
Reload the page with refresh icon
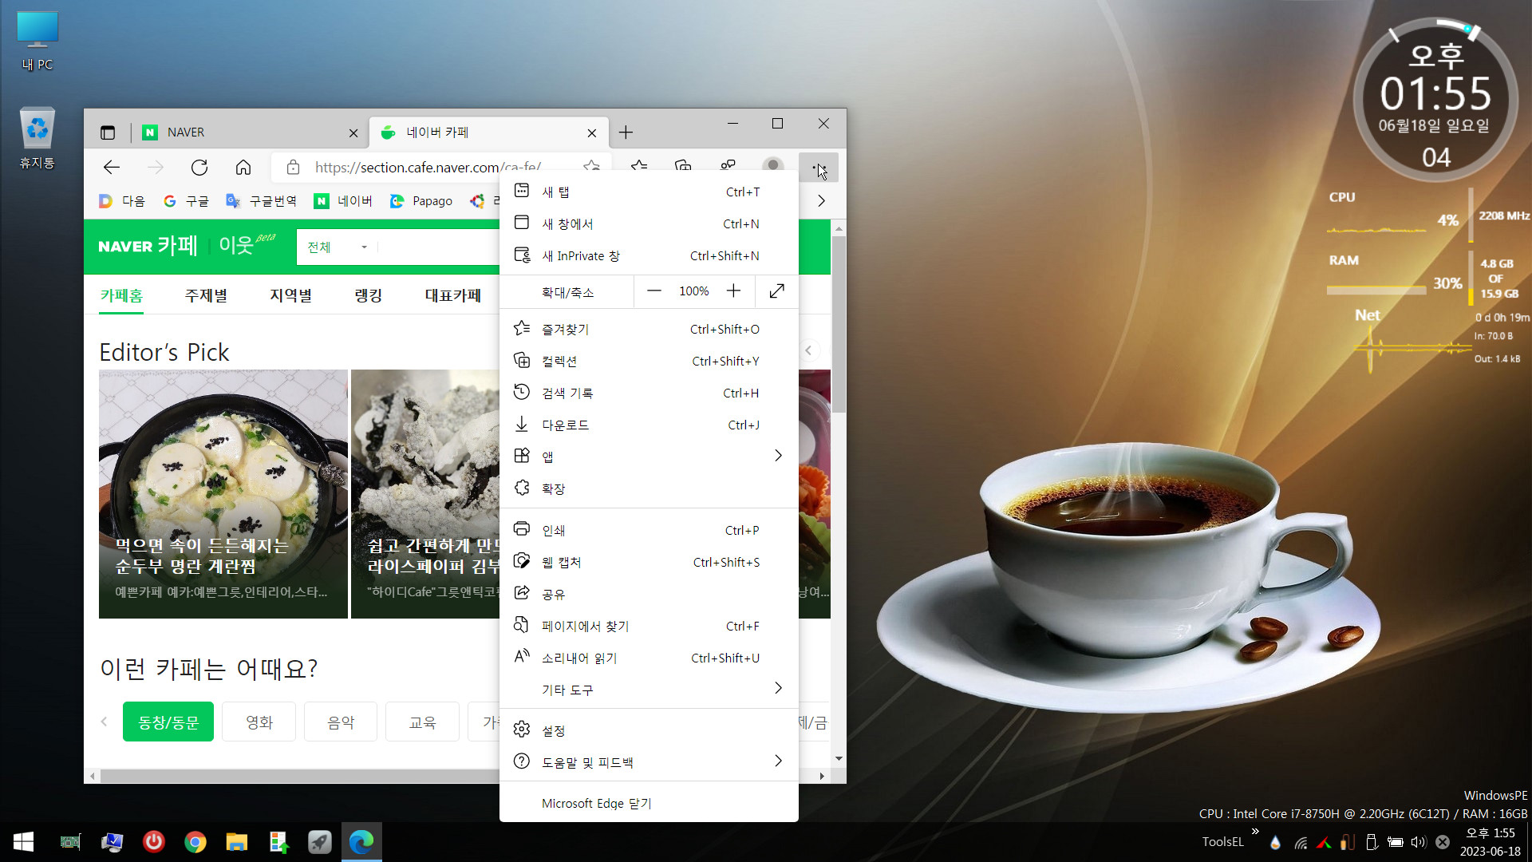click(x=199, y=167)
